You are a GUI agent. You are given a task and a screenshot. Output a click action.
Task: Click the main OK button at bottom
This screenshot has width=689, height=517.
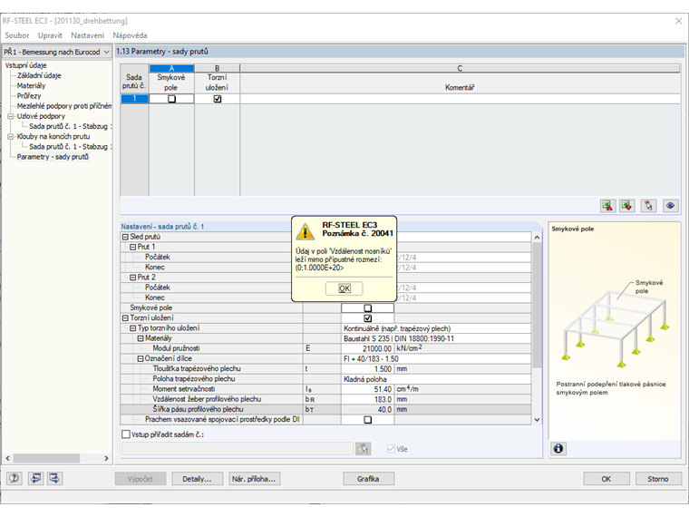(x=607, y=479)
